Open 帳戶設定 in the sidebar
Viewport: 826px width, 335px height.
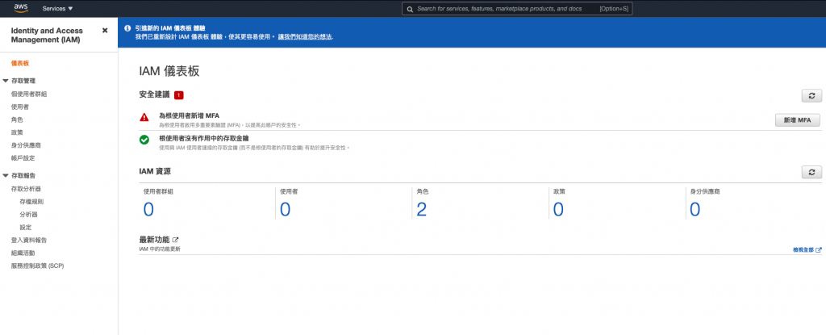coord(23,157)
